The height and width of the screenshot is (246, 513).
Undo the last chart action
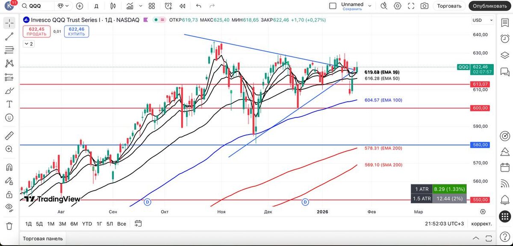(x=198, y=6)
